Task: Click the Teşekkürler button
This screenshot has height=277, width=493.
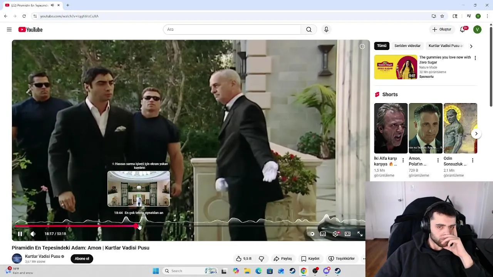Action: click(x=341, y=259)
